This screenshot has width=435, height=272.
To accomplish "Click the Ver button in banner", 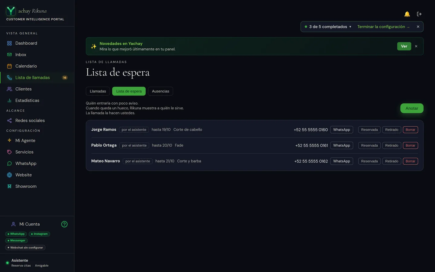I will (x=404, y=46).
